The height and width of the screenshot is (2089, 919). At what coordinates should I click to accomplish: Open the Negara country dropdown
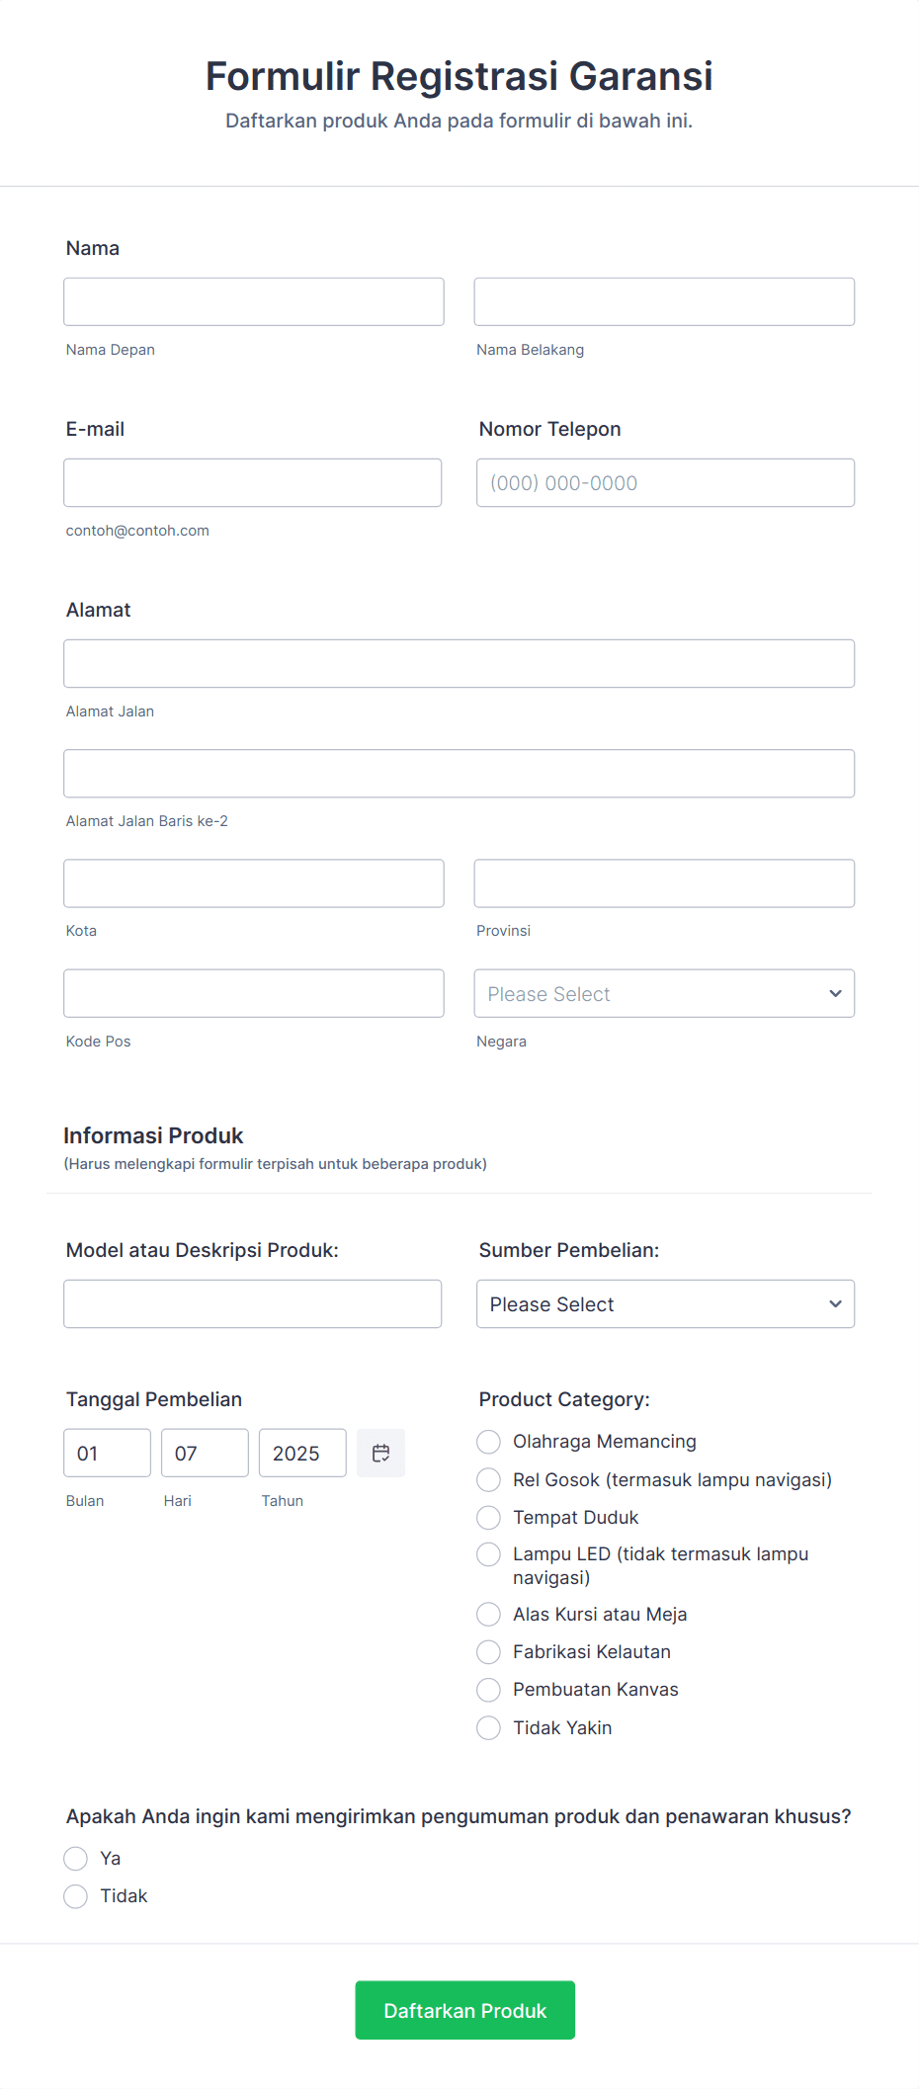[663, 993]
